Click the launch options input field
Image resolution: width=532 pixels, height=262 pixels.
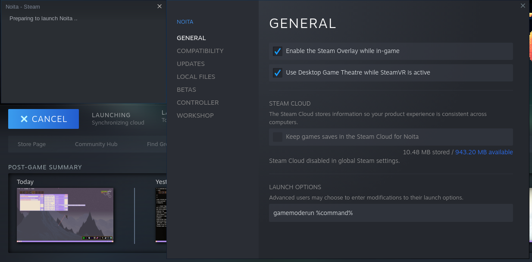tap(391, 213)
